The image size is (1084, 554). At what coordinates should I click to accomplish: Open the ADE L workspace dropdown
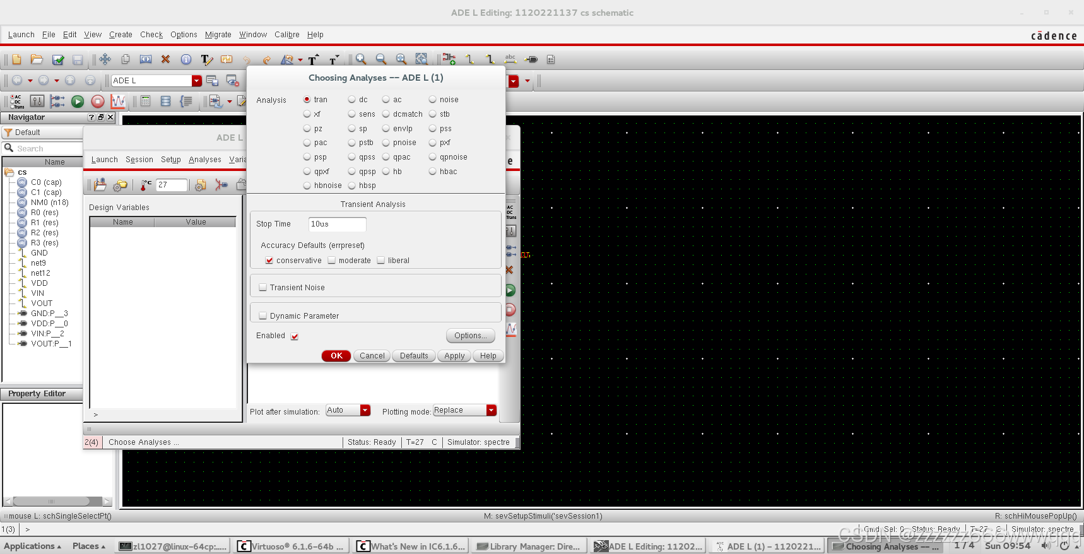(196, 81)
